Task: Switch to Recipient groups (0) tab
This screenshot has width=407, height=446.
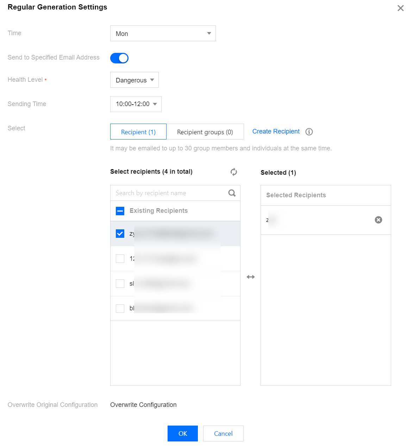Action: point(205,132)
